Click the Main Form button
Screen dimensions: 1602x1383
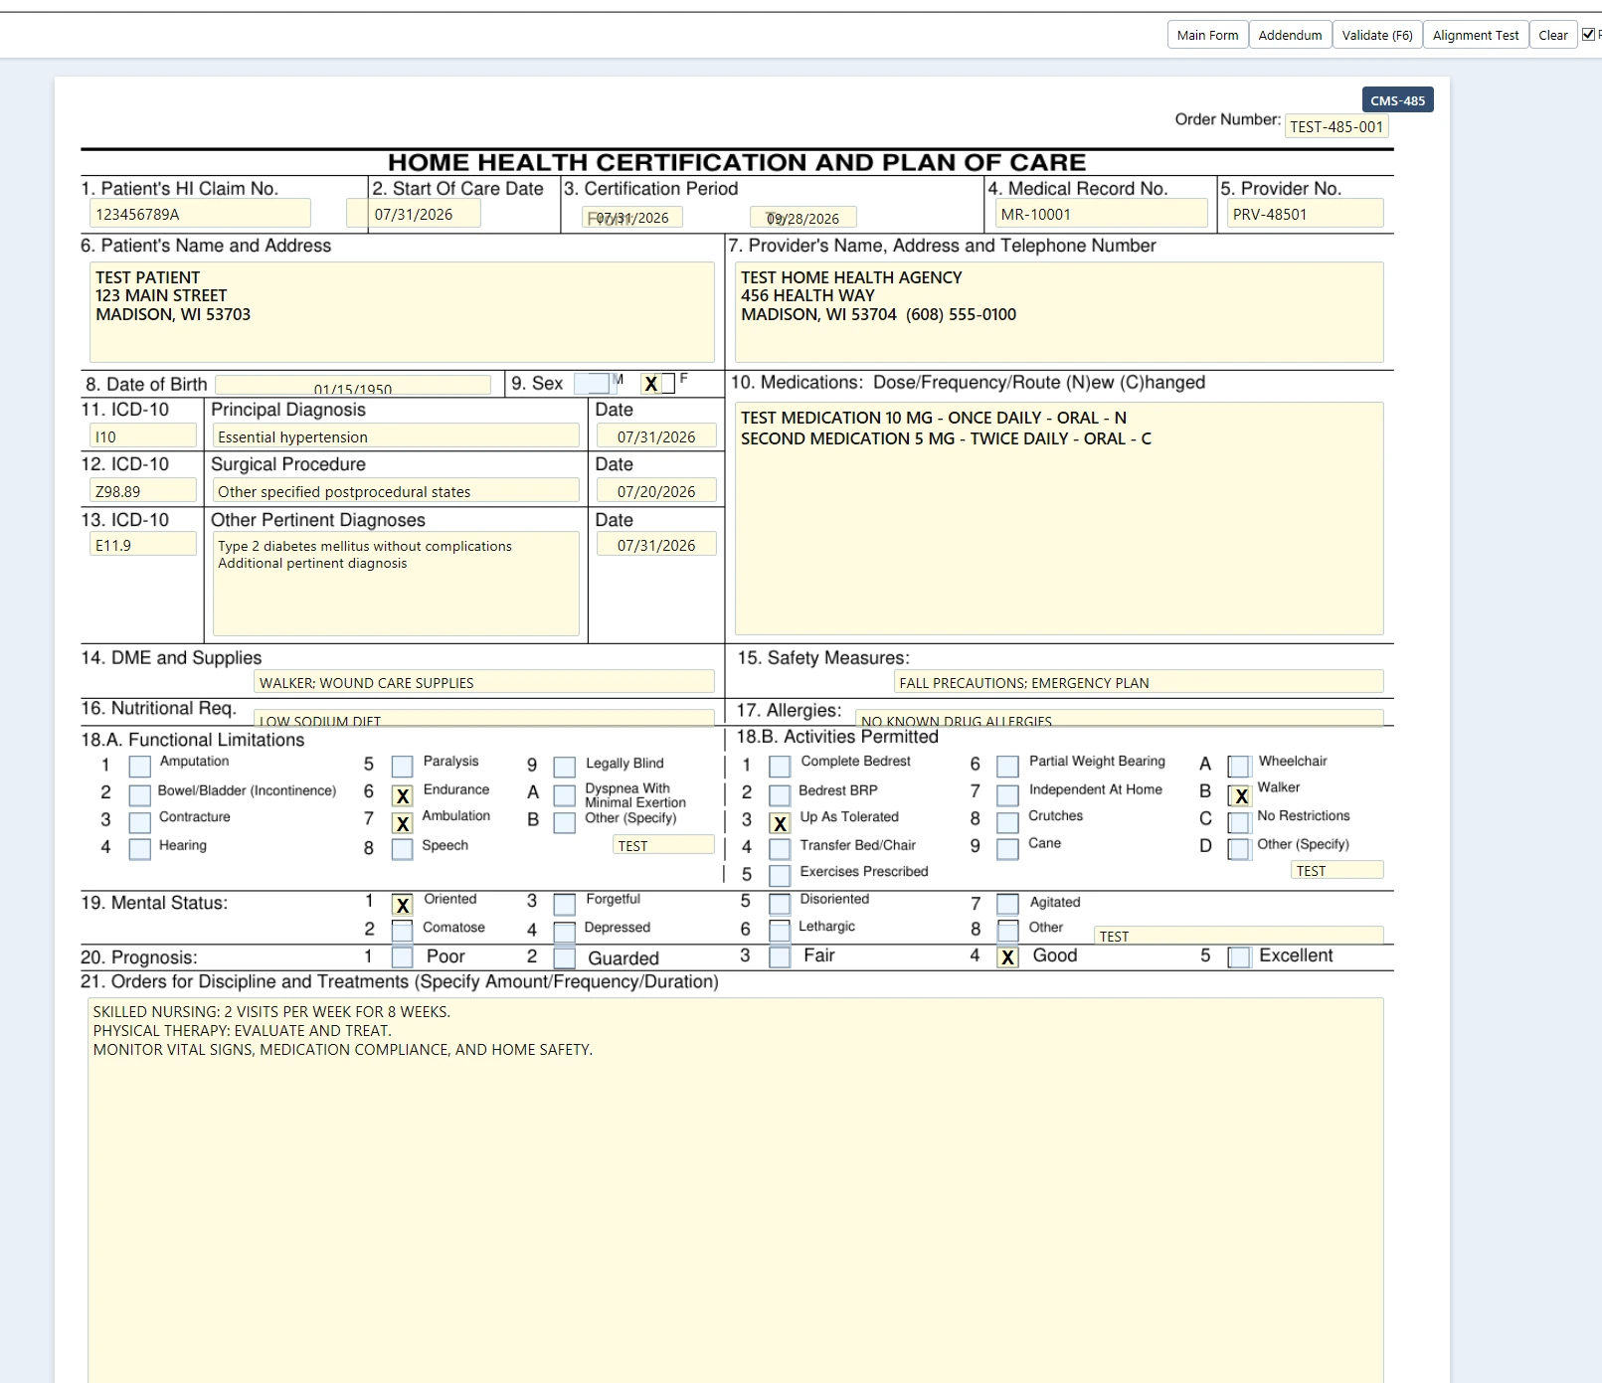tap(1207, 35)
